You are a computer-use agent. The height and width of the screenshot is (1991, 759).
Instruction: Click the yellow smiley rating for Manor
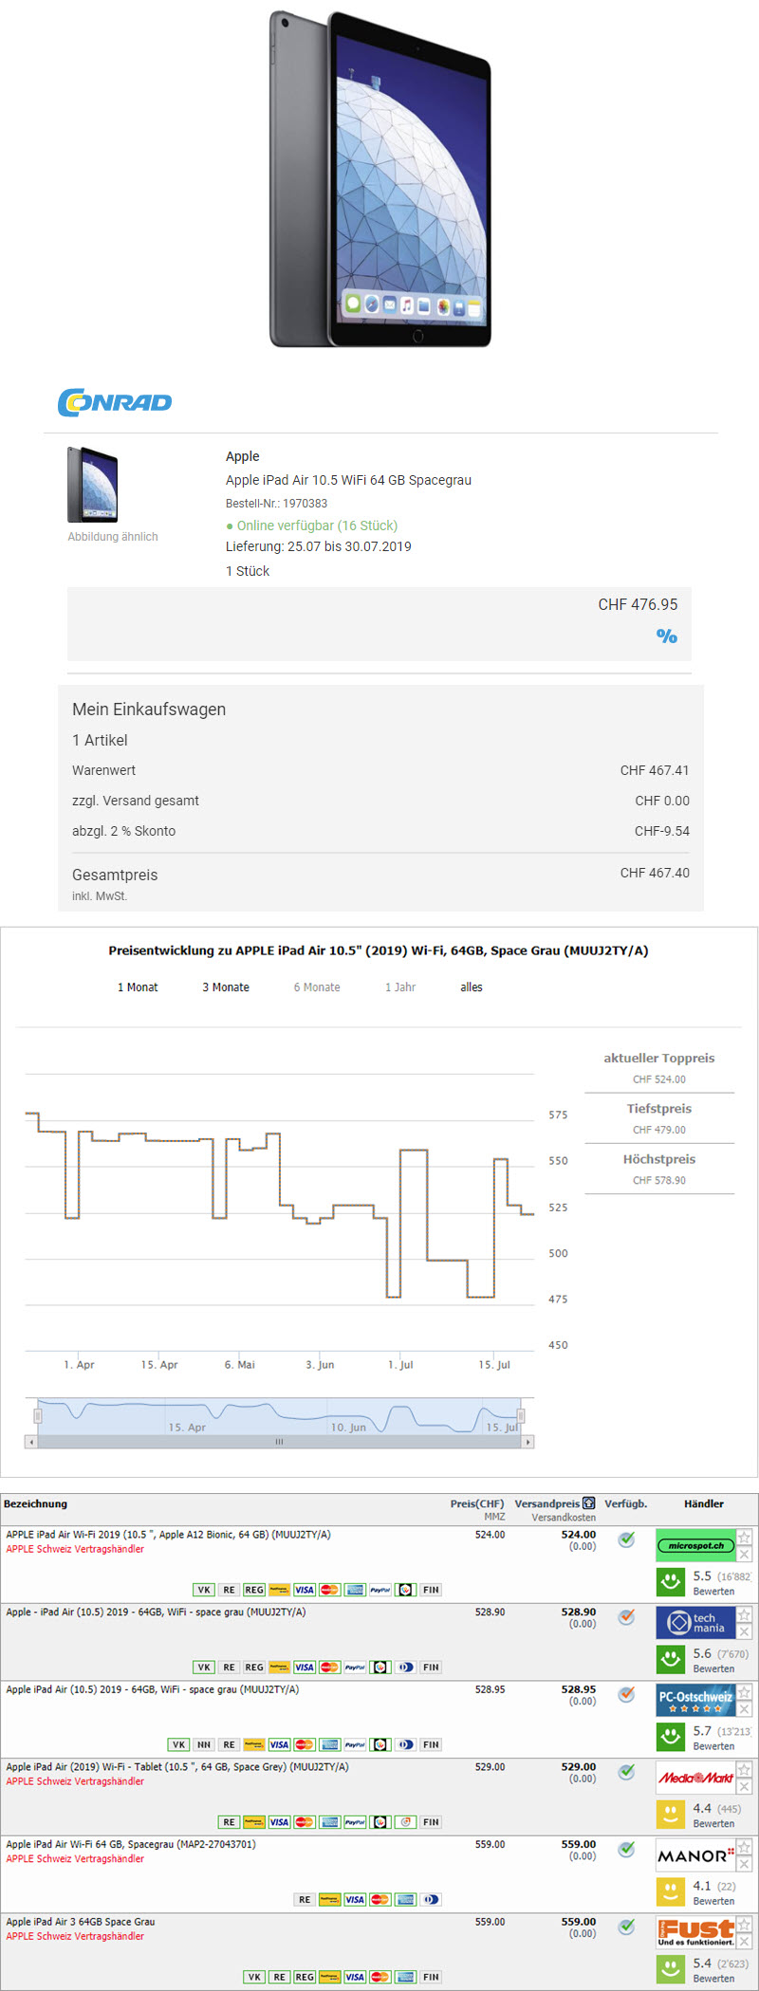tap(671, 1890)
